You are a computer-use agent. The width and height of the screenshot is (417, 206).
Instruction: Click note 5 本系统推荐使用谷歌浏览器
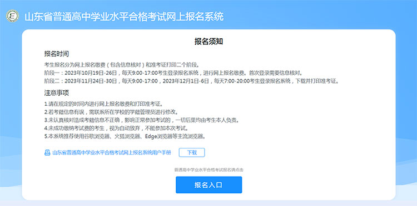coord(125,137)
